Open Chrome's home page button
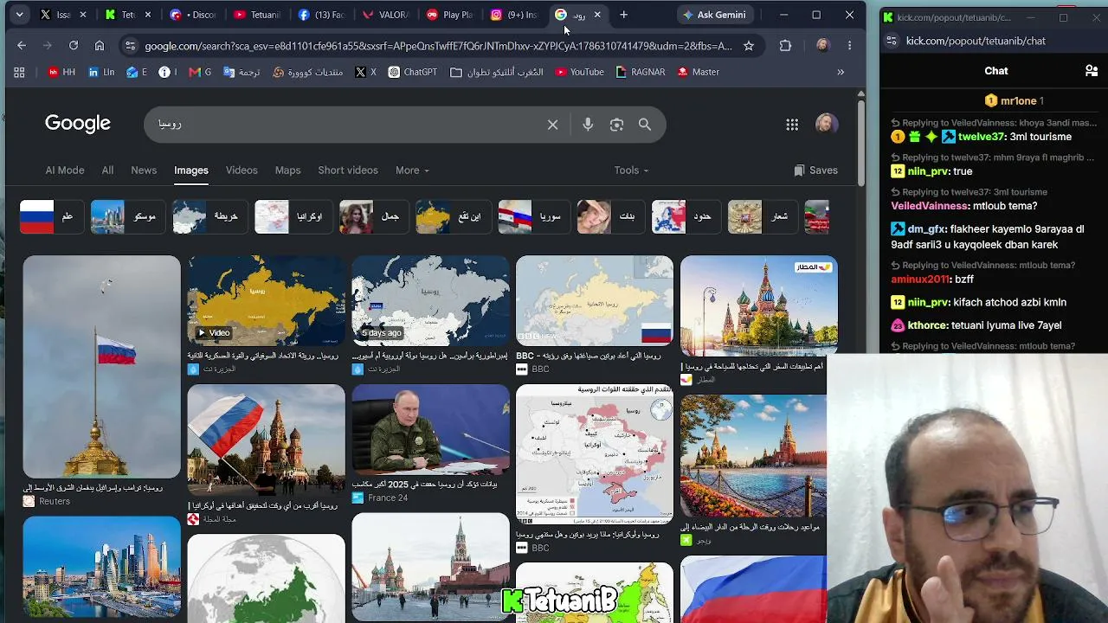The height and width of the screenshot is (623, 1108). pyautogui.click(x=100, y=46)
